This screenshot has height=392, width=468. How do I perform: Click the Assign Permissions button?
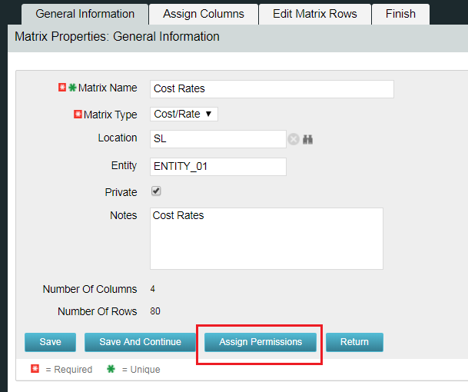pyautogui.click(x=261, y=342)
